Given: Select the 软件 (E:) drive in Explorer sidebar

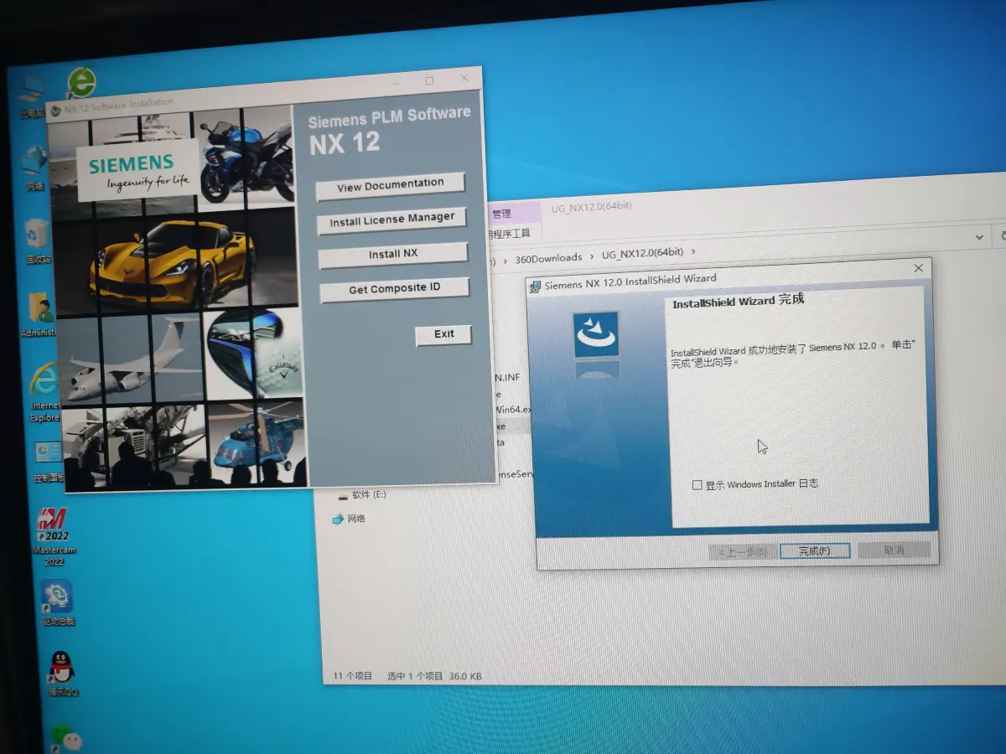Looking at the screenshot, I should coord(361,495).
